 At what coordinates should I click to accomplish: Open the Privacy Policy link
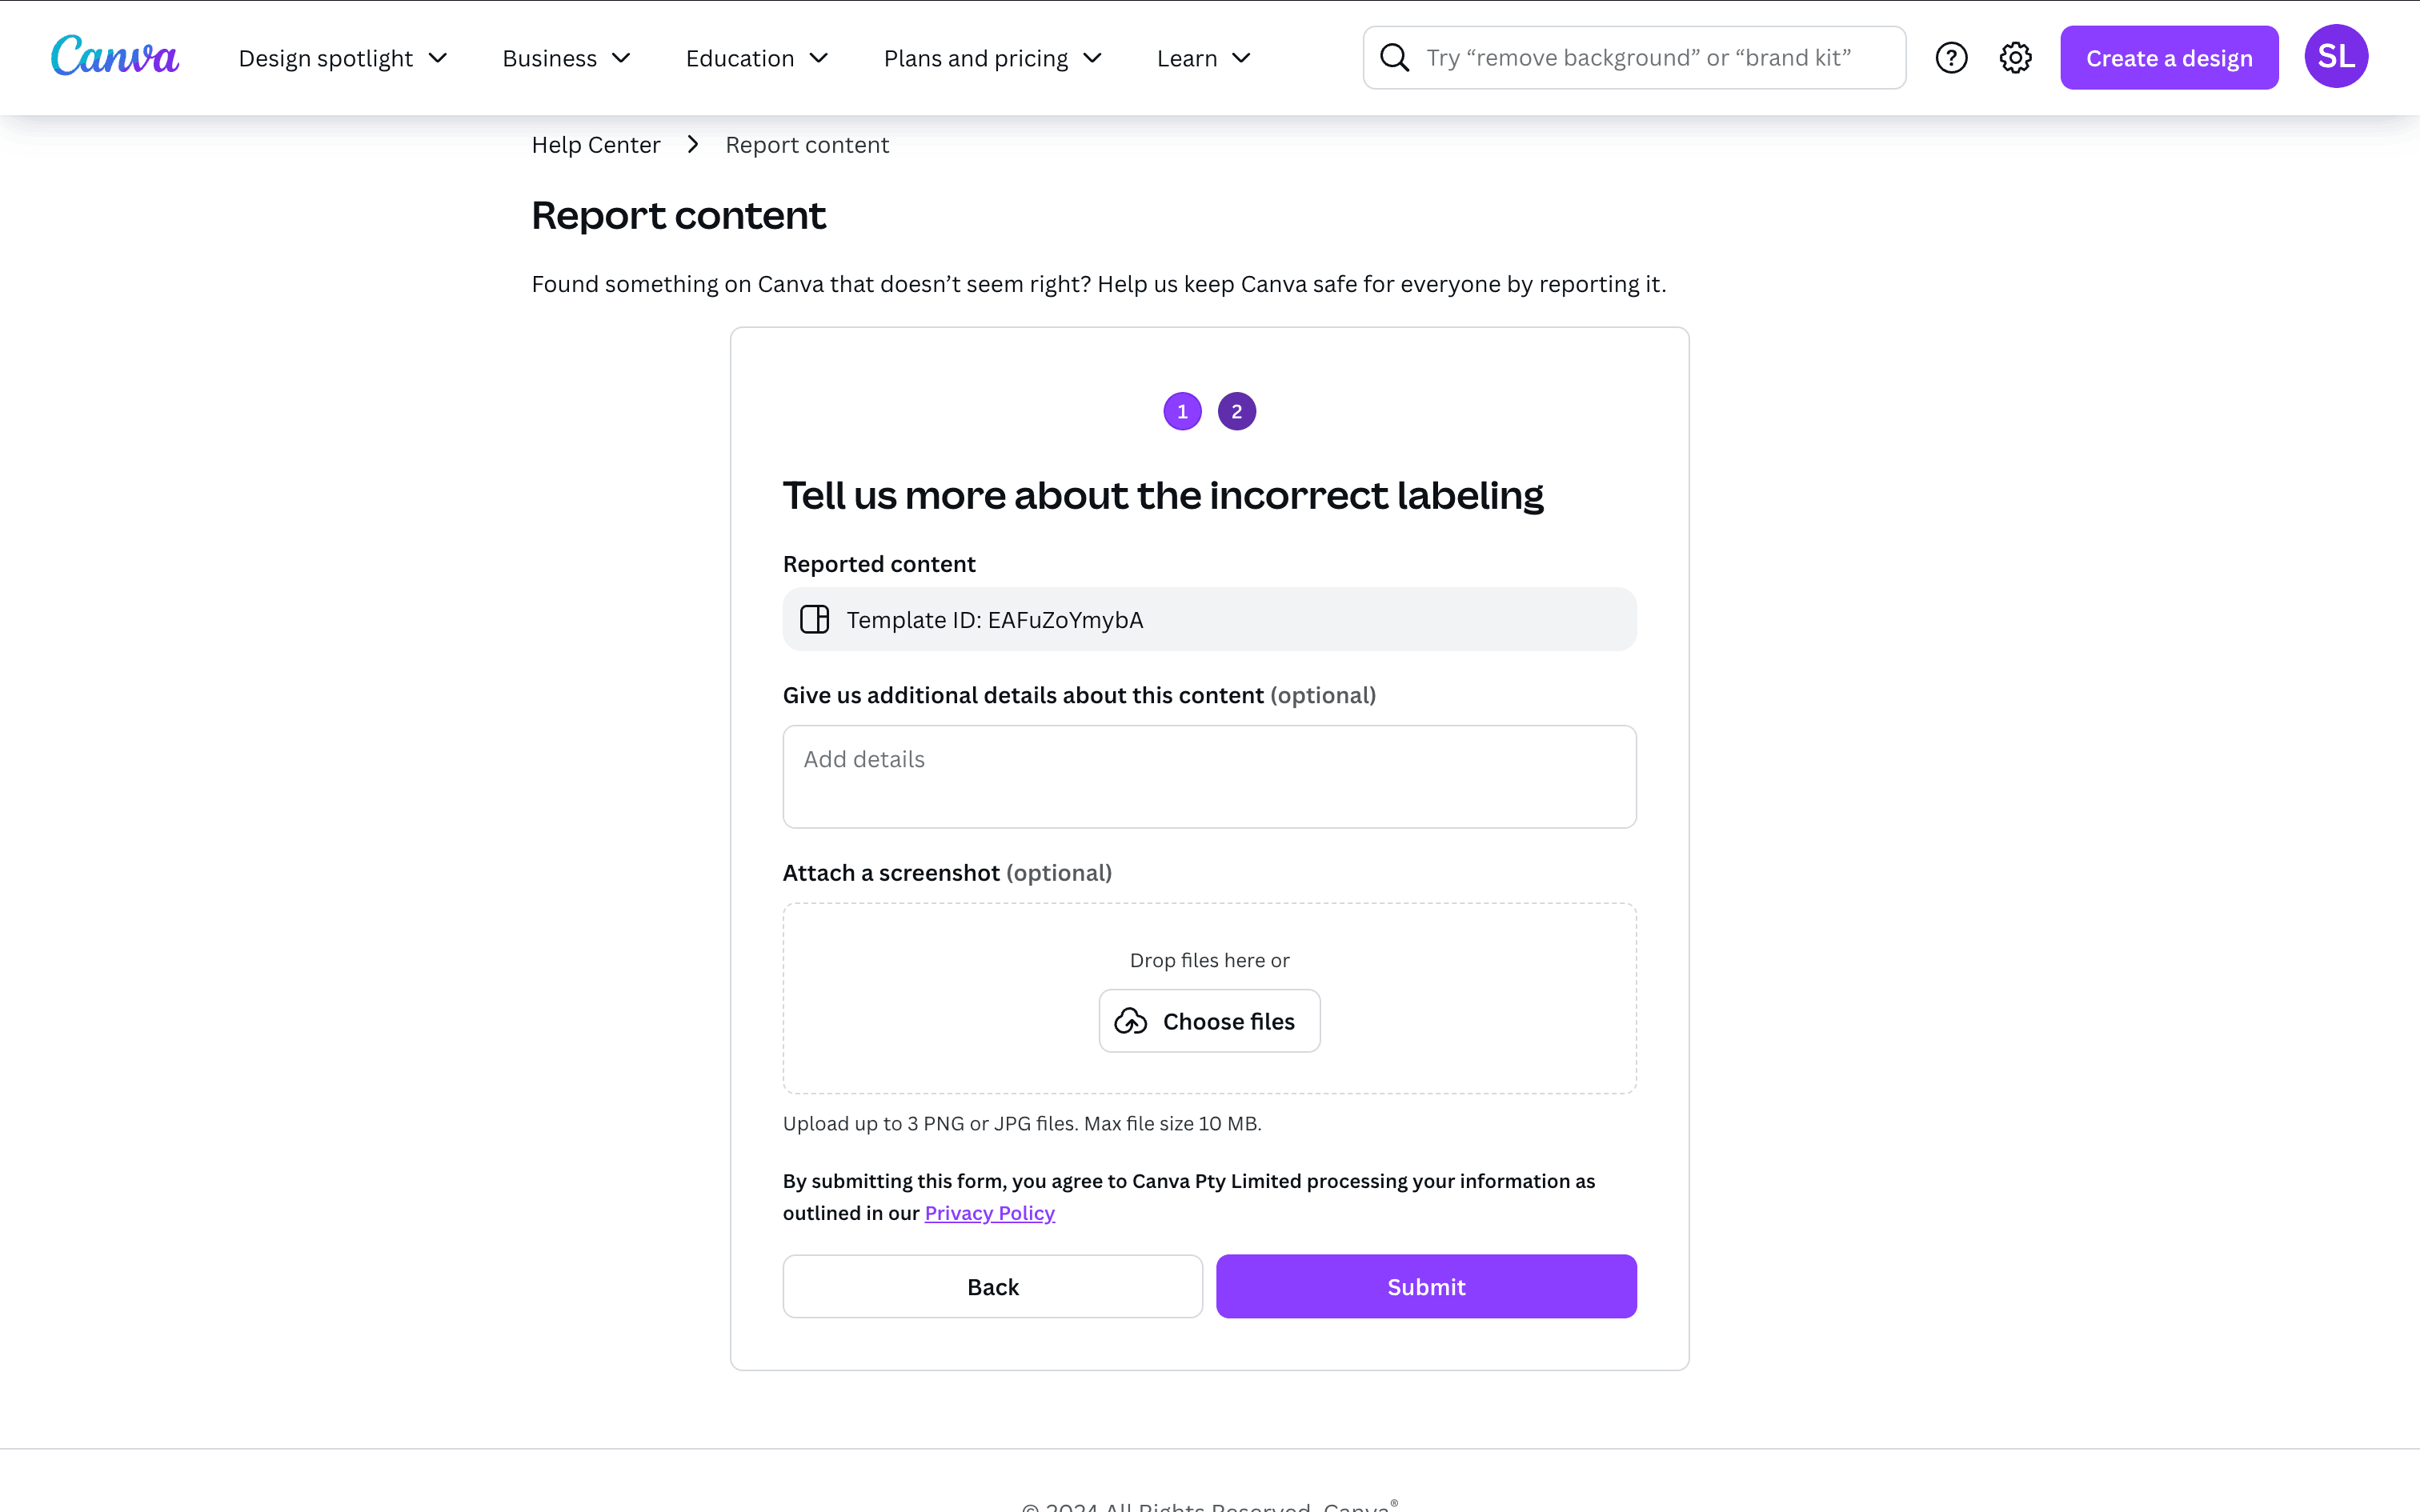pos(989,1213)
